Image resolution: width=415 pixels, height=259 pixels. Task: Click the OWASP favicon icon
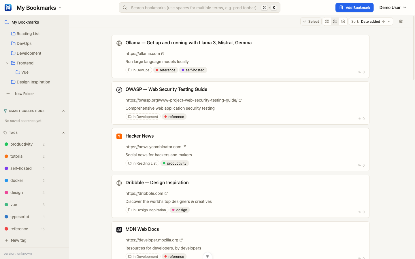(119, 90)
